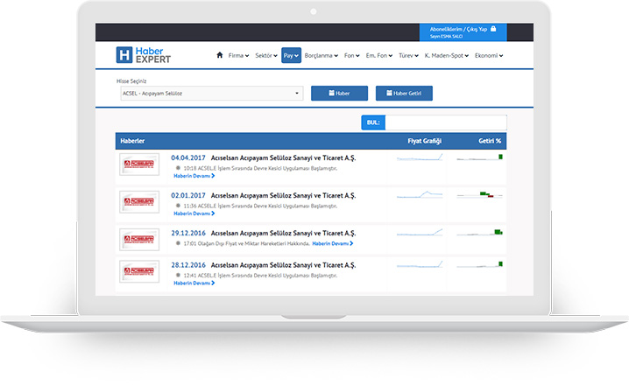Click the date 02.01.2017
Screen dimensions: 629x385
pyautogui.click(x=188, y=195)
